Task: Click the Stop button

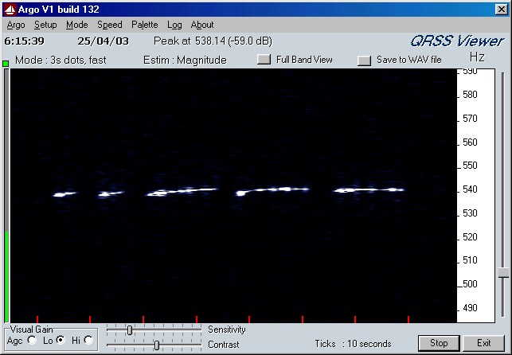Action: click(x=439, y=343)
